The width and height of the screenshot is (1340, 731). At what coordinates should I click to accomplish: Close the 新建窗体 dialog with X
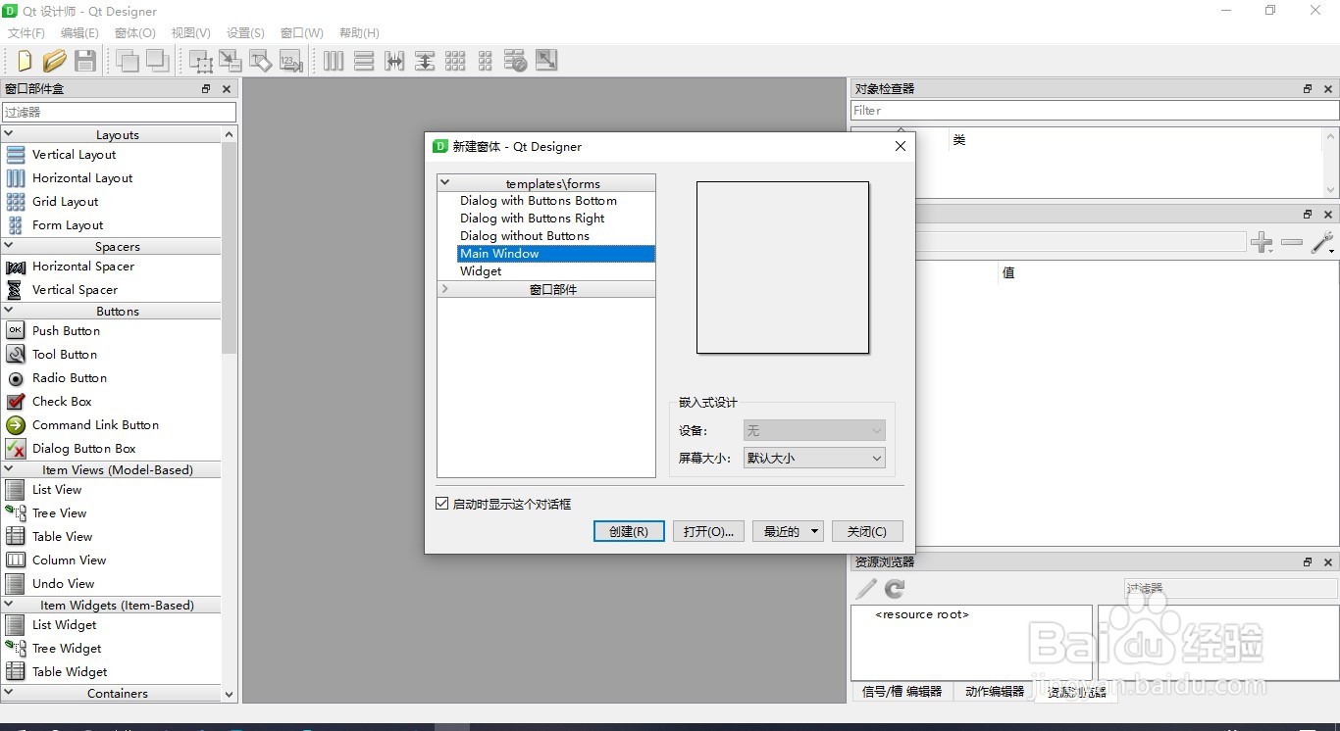pyautogui.click(x=901, y=146)
